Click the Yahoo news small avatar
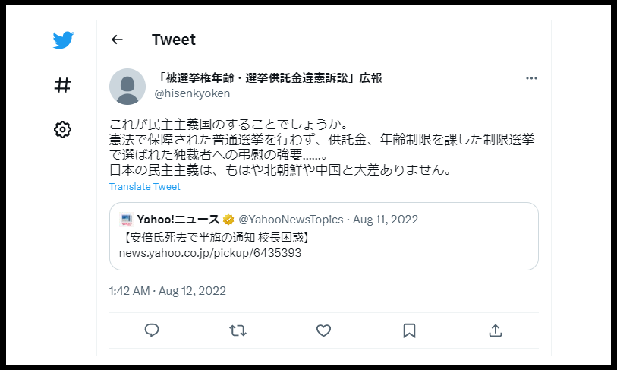This screenshot has width=617, height=370. (126, 220)
